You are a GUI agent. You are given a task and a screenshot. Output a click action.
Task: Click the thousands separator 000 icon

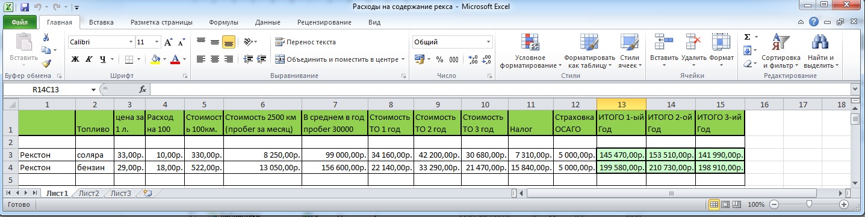tap(453, 59)
